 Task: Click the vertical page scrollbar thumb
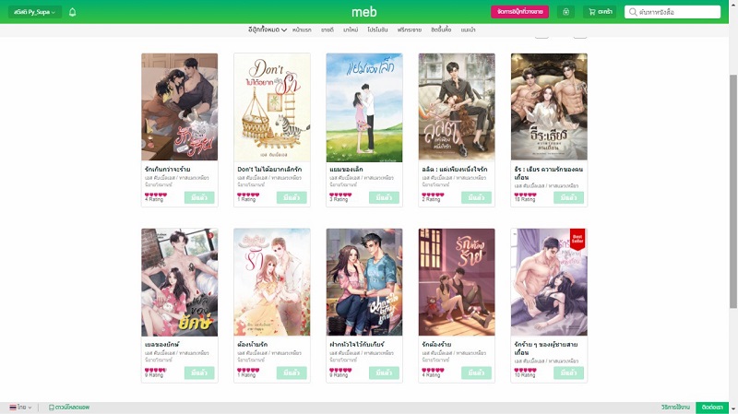click(732, 191)
